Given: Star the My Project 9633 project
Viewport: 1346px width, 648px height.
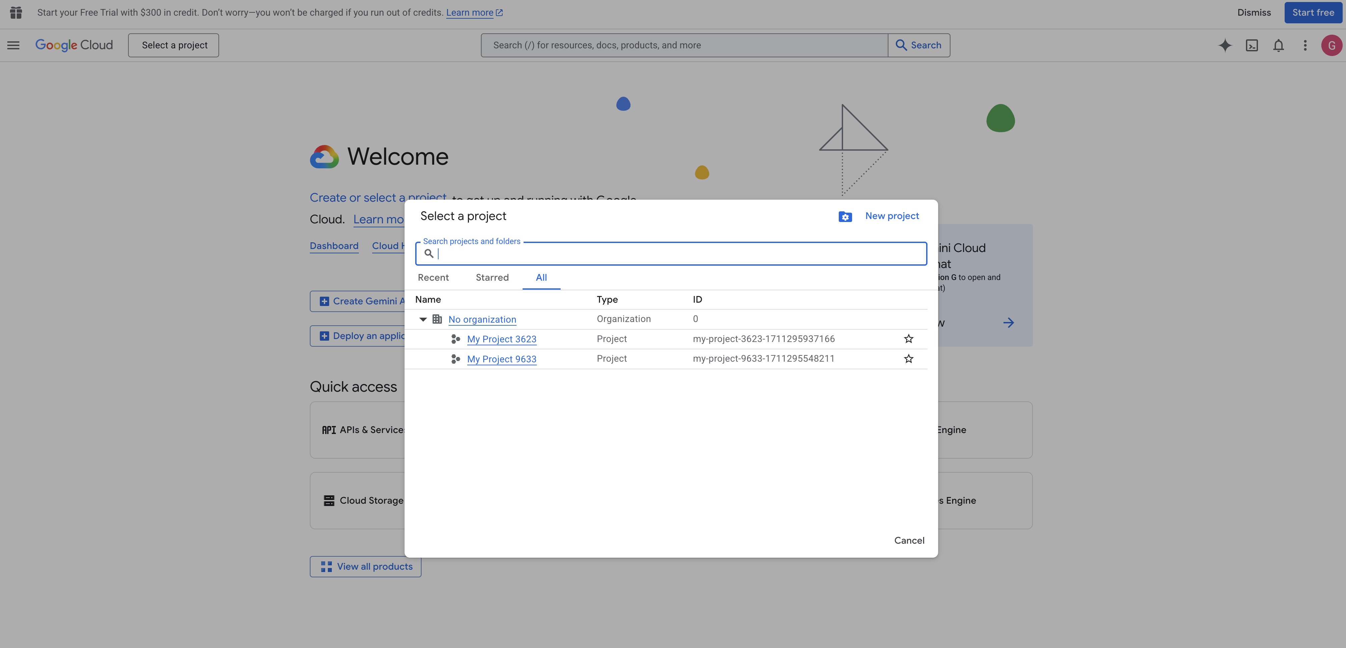Looking at the screenshot, I should pyautogui.click(x=909, y=359).
